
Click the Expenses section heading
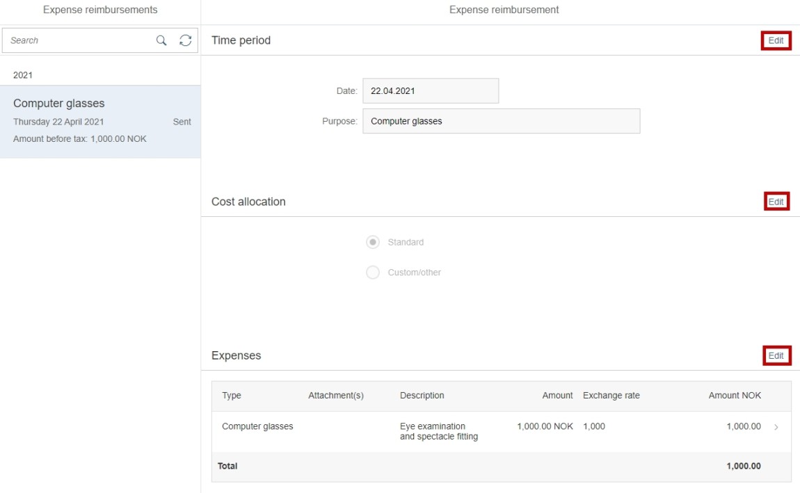(x=237, y=355)
